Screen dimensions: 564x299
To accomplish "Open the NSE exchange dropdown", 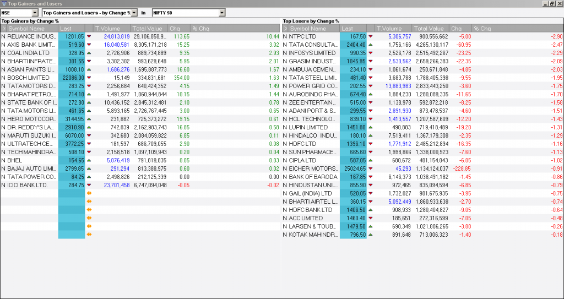I will pyautogui.click(x=35, y=13).
